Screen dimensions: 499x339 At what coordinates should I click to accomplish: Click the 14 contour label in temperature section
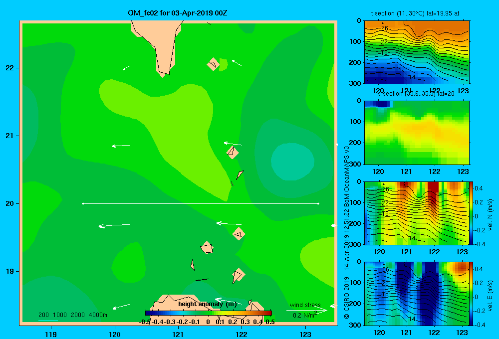click(412, 77)
